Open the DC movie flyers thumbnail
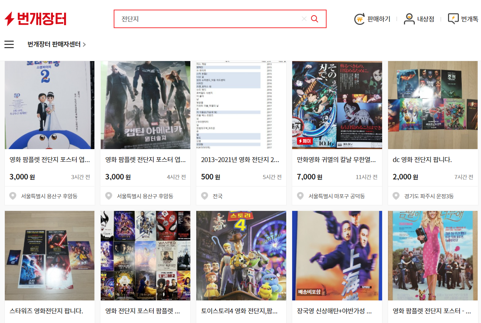 [x=433, y=105]
